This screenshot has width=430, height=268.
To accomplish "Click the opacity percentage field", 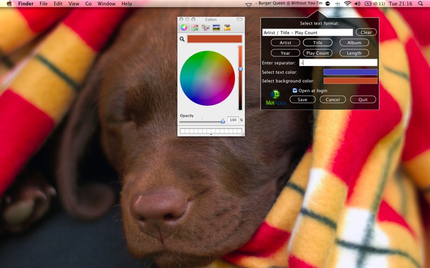I will pyautogui.click(x=233, y=120).
